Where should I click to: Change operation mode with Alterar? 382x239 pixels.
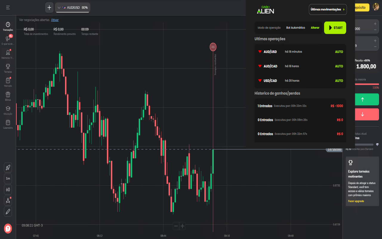[315, 28]
